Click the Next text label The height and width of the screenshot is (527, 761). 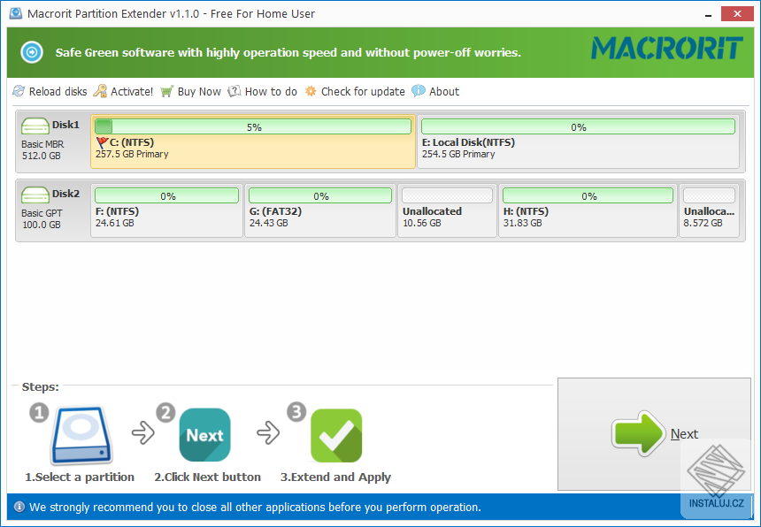(684, 434)
